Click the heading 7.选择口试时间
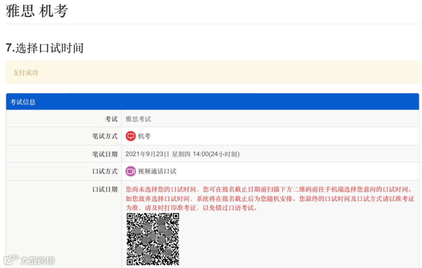This screenshot has height=268, width=422. pyautogui.click(x=45, y=48)
